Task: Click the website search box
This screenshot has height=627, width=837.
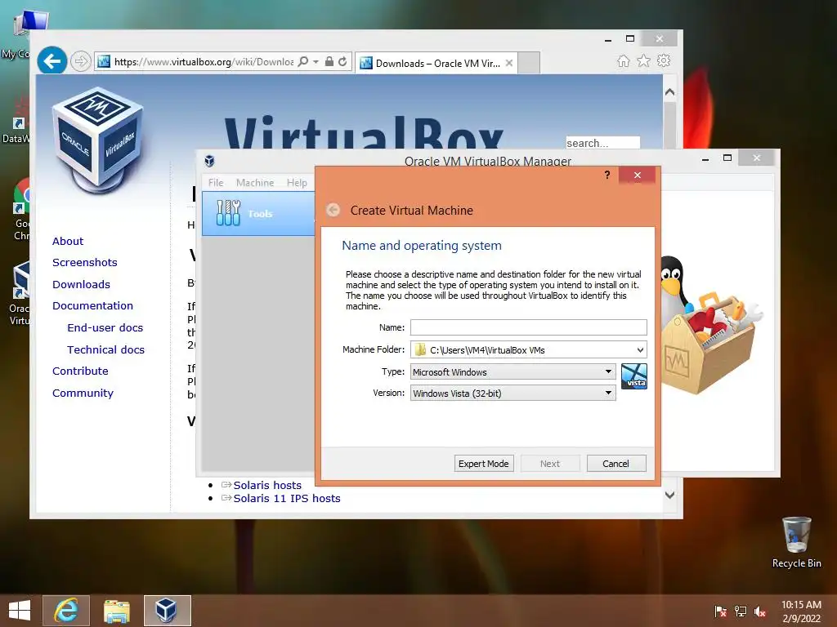Action: (x=602, y=143)
